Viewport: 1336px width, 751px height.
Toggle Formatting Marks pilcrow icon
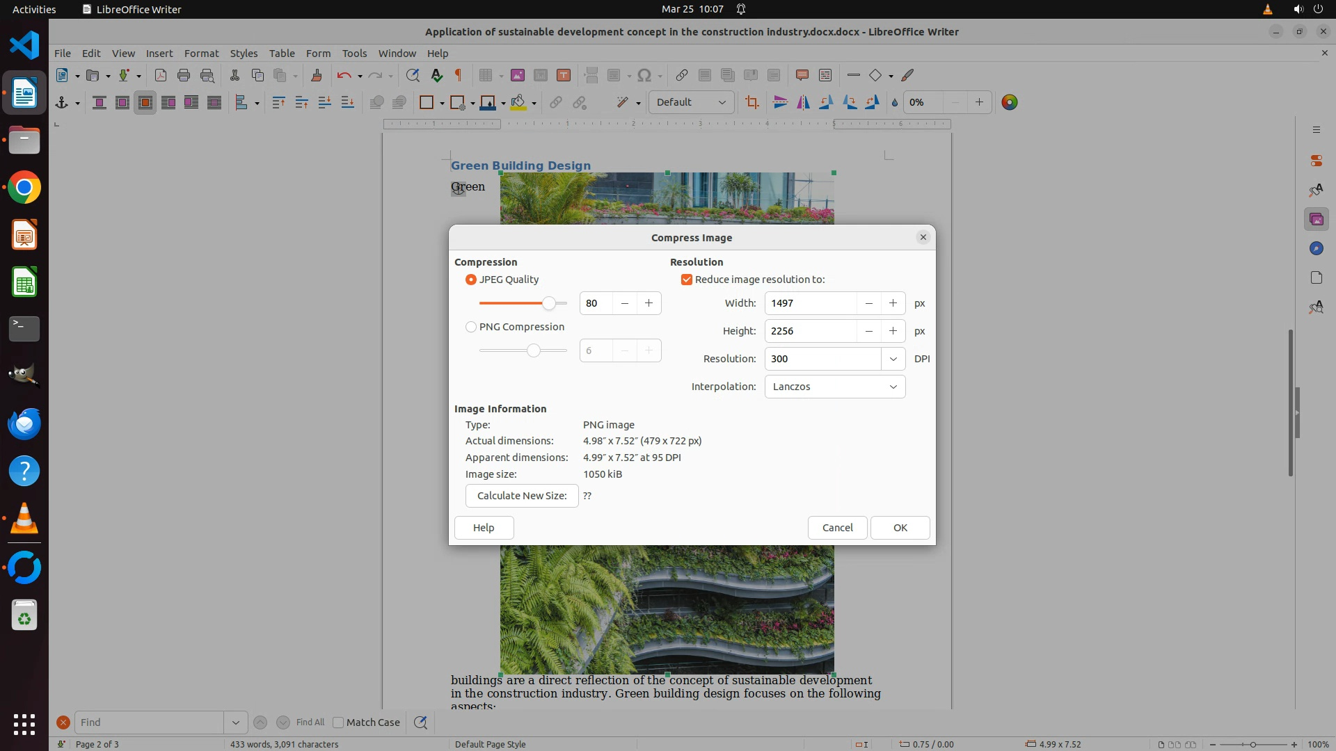[459, 75]
